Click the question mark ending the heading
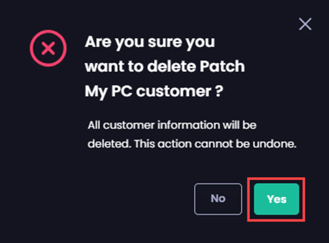329x243 pixels. click(x=217, y=92)
